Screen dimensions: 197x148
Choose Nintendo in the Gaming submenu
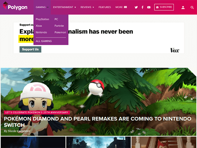click(41, 32)
